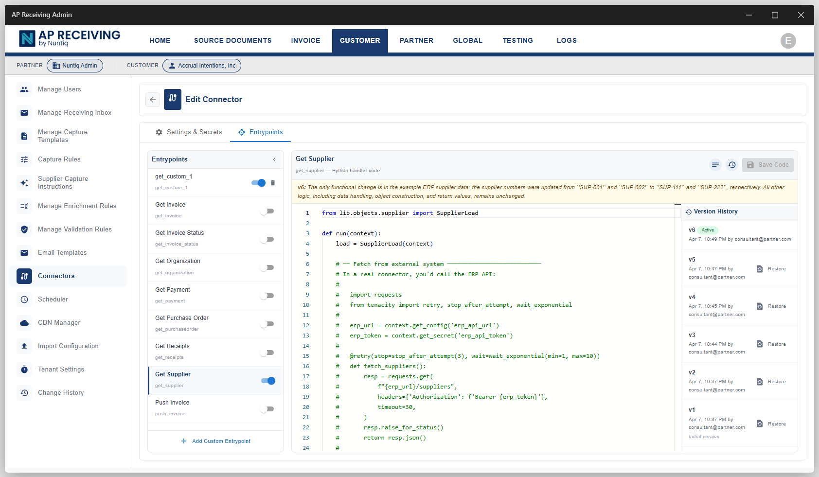Enable the Get Invoice entrypoint toggle
This screenshot has height=477, width=819.
pyautogui.click(x=267, y=211)
